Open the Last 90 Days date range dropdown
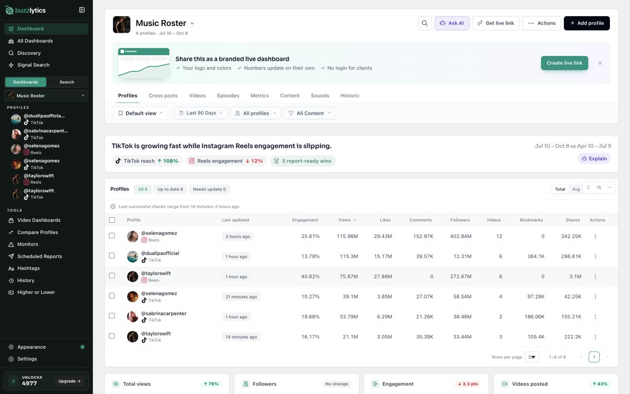Viewport: 630px width, 394px height. click(201, 113)
